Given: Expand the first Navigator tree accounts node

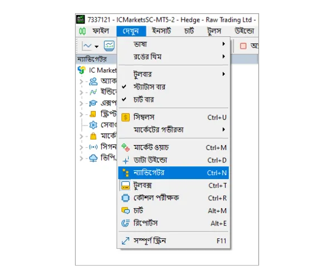Looking at the screenshot, I should (x=81, y=81).
